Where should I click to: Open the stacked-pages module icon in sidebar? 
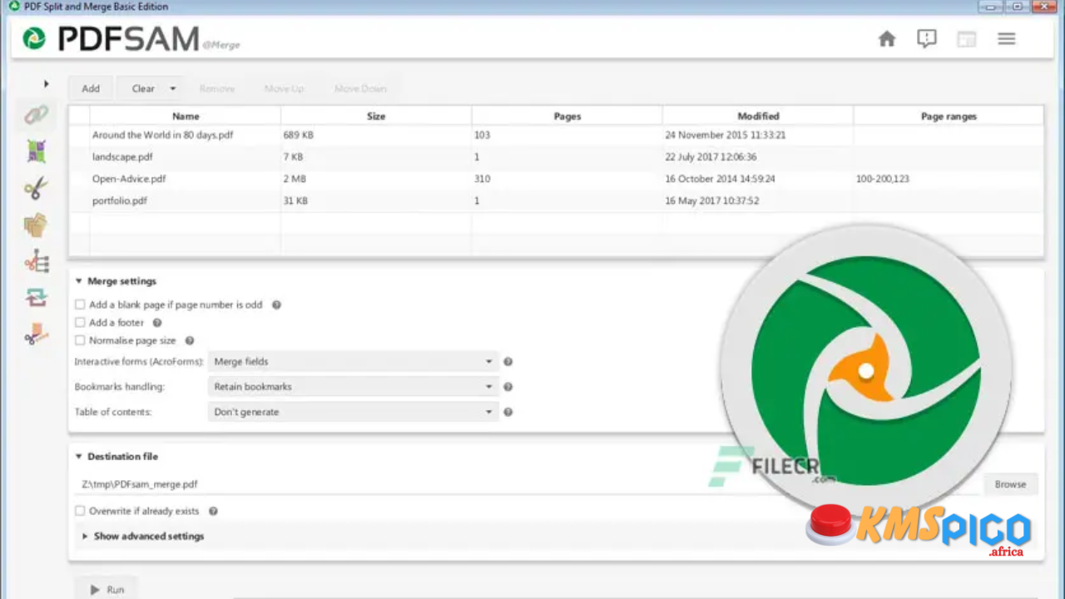pos(36,225)
